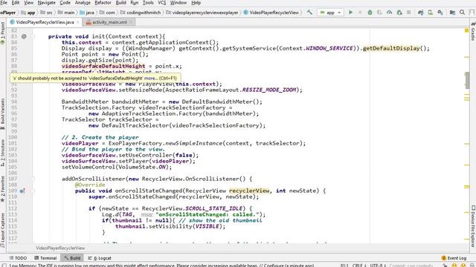This screenshot has height=267, width=476.
Task: Open the Logcat tool window
Action: pyautogui.click(x=100, y=258)
